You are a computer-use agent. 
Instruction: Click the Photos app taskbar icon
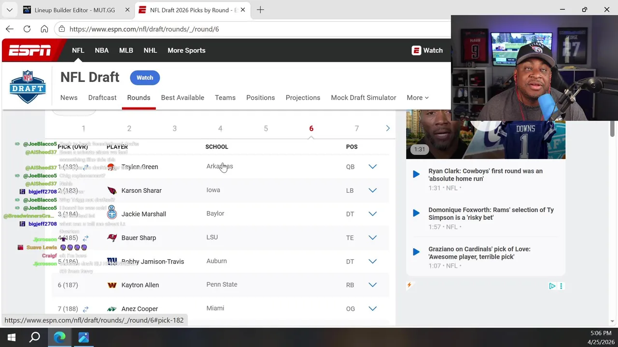[x=84, y=337]
